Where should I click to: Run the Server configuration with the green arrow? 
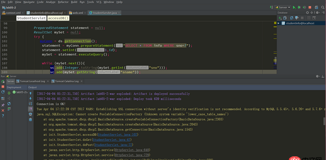tap(294, 7)
